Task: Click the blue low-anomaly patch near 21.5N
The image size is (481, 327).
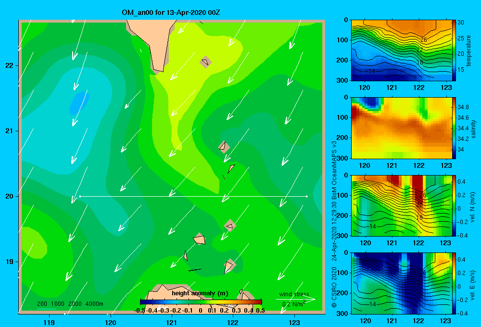Action: [x=79, y=103]
